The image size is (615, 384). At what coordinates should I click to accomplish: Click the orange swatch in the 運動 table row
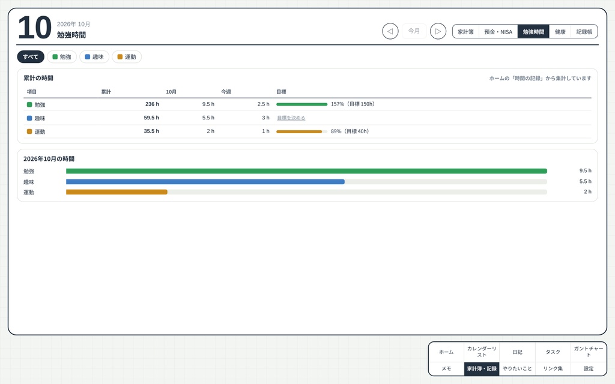[29, 131]
